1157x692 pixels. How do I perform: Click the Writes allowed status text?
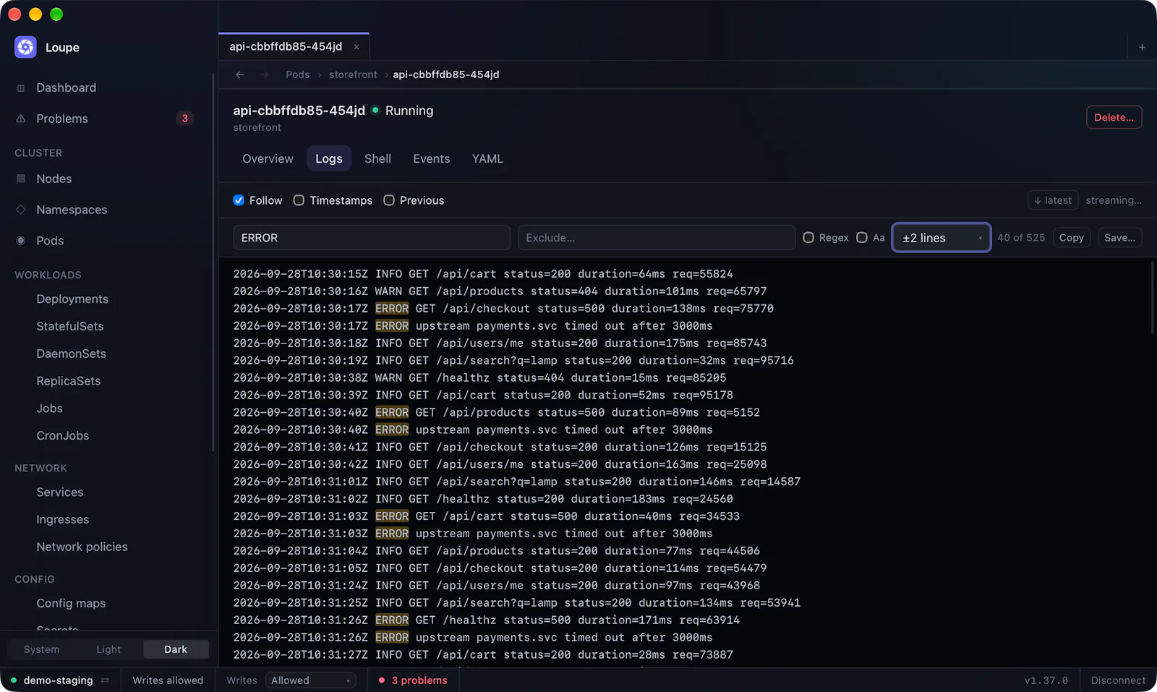[x=168, y=680]
